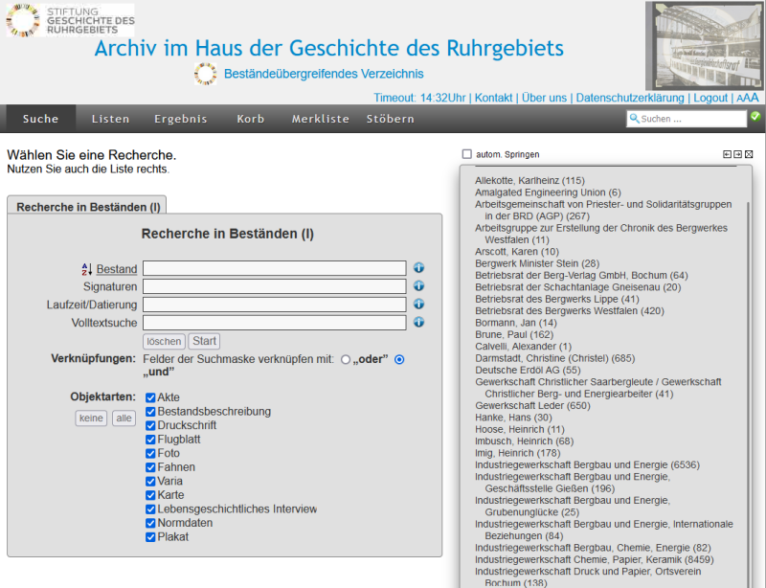The image size is (766, 588).
Task: Open the Listen menu item
Action: pos(111,119)
